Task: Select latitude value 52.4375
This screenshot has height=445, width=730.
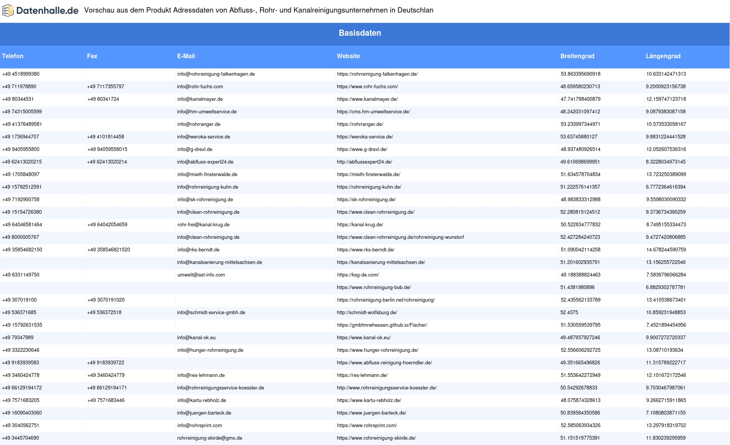Action: [569, 313]
